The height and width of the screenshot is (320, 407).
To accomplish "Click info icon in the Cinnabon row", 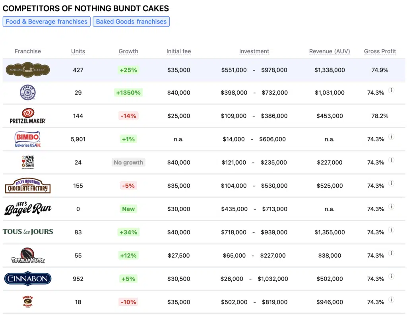I will click(x=391, y=276).
